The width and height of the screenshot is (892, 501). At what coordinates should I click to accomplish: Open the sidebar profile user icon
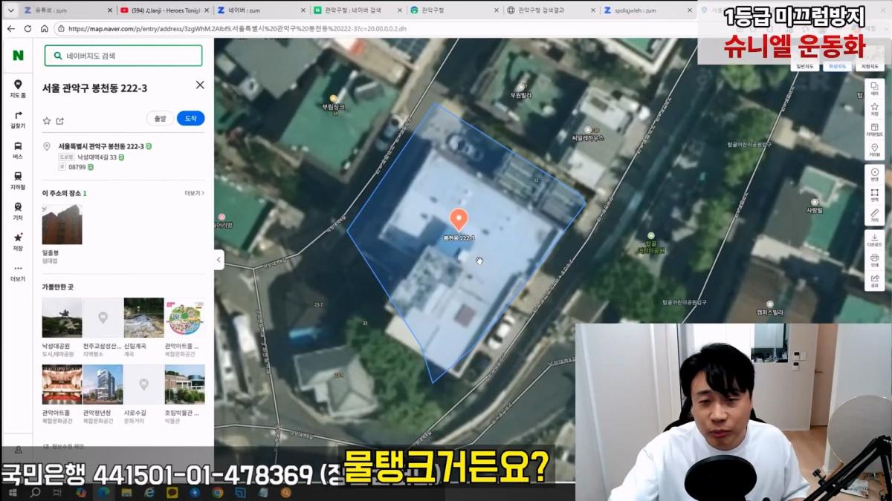(18, 450)
